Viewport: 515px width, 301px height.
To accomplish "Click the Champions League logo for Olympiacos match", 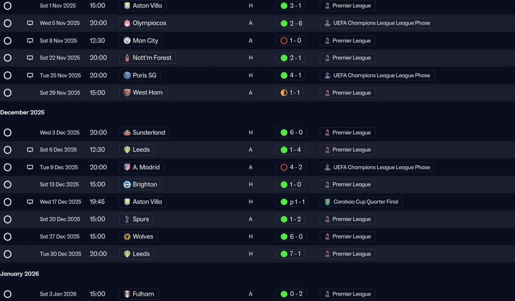I will [328, 23].
